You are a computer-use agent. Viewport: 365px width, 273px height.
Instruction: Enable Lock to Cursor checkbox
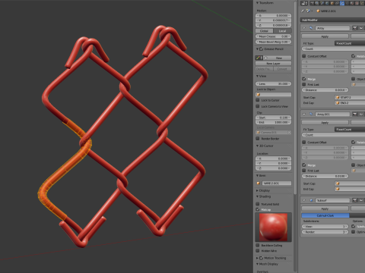point(258,100)
